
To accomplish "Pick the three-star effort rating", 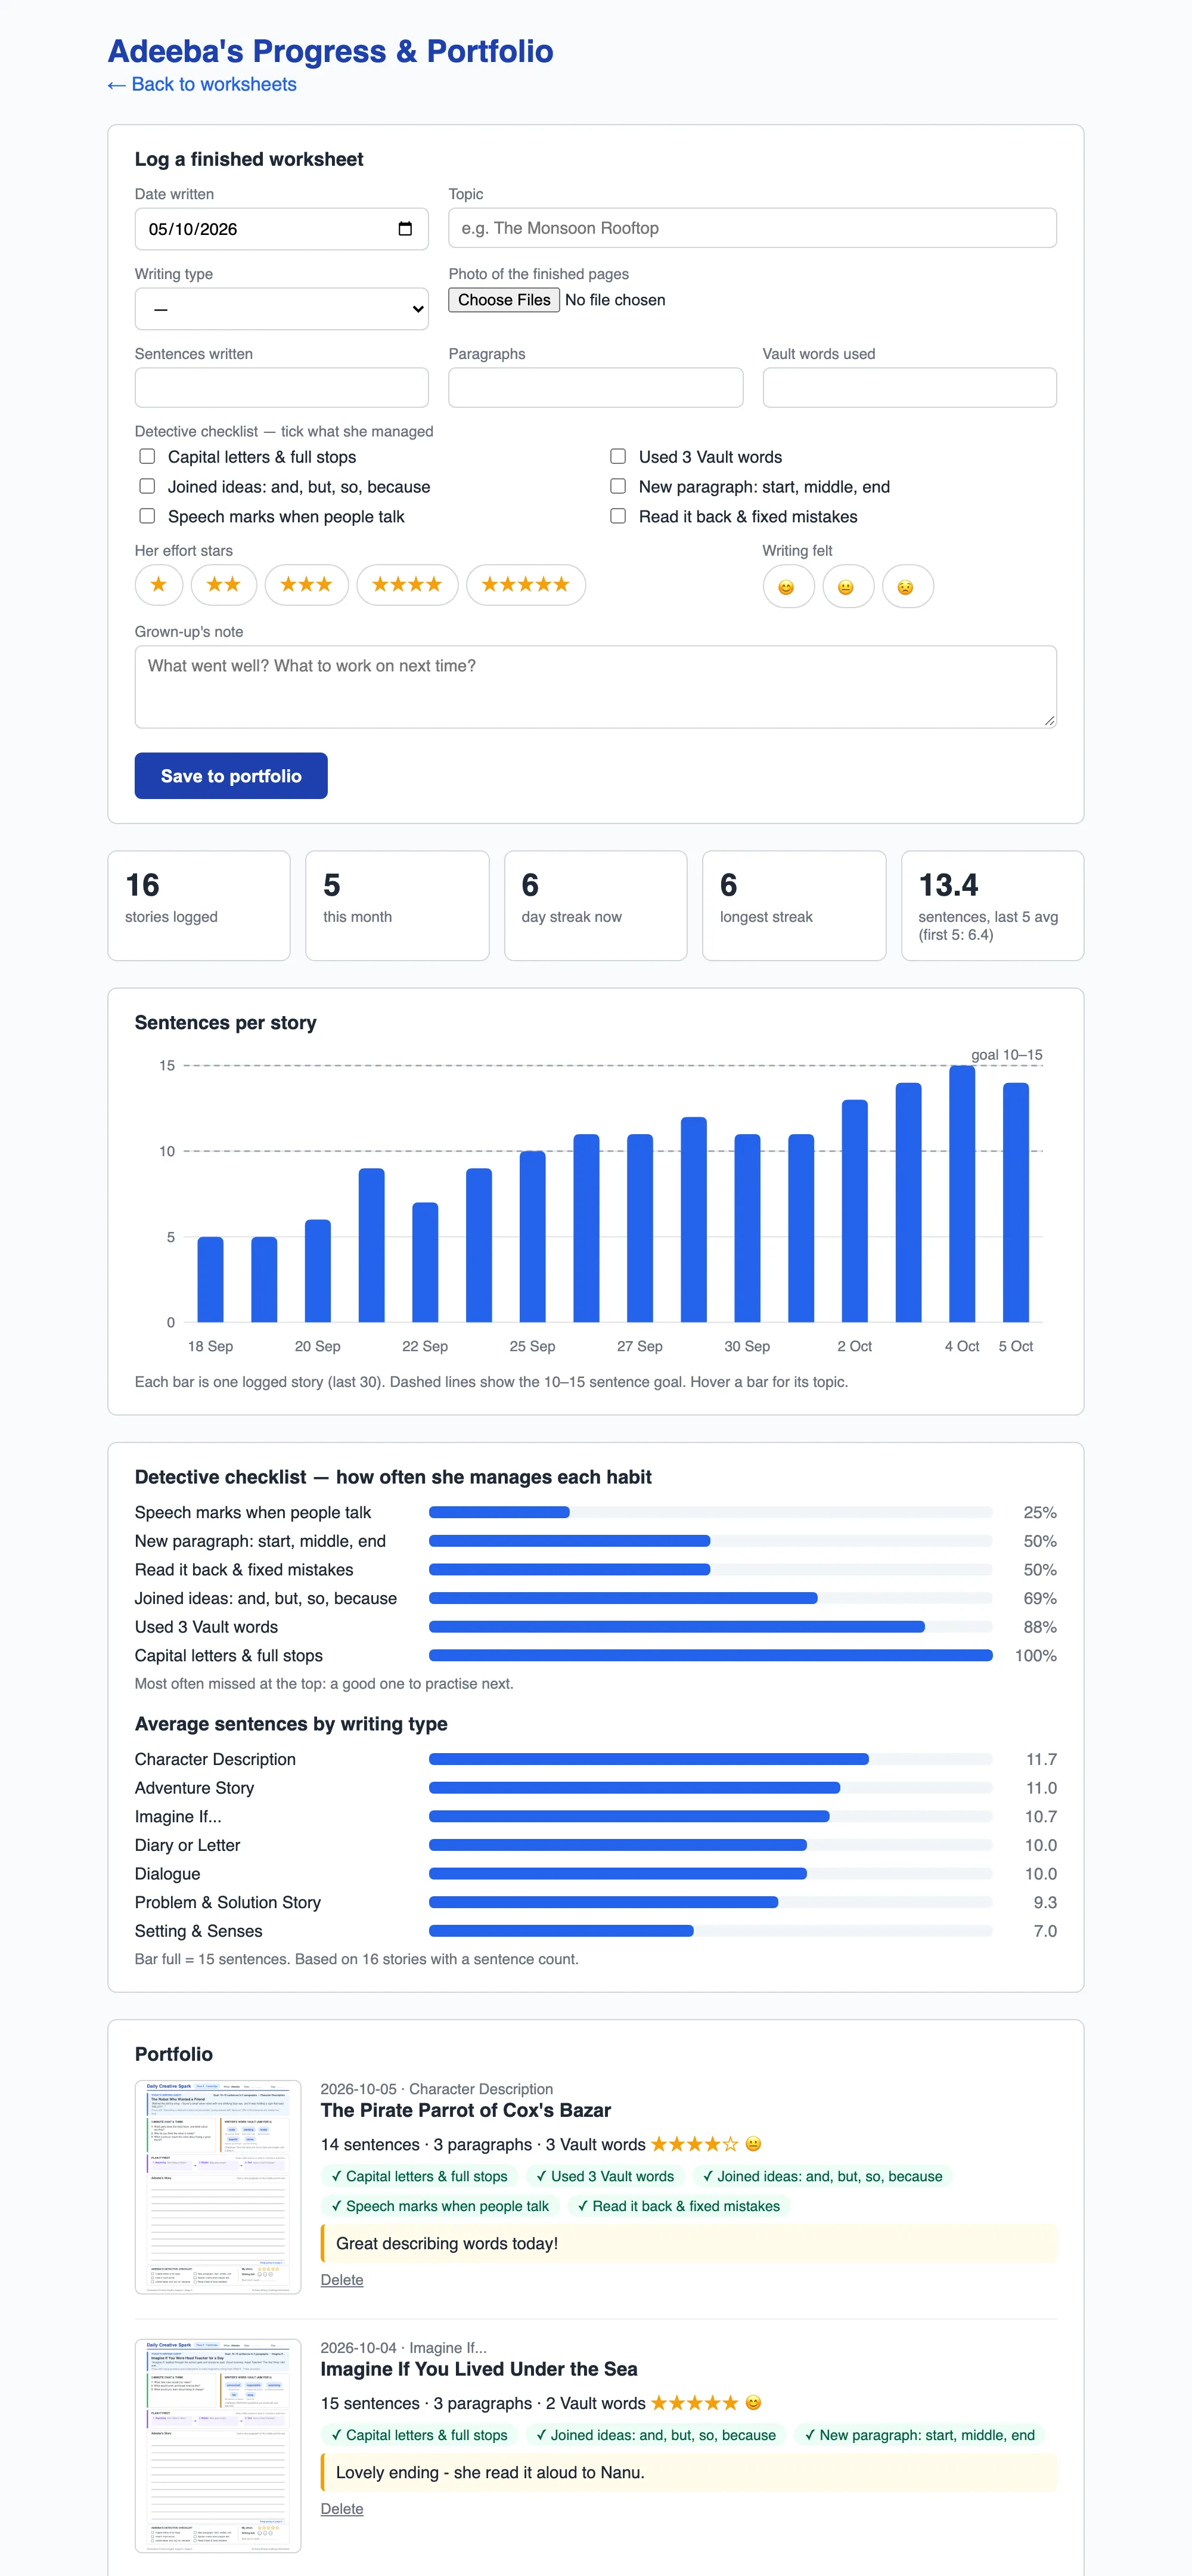I will click(307, 585).
